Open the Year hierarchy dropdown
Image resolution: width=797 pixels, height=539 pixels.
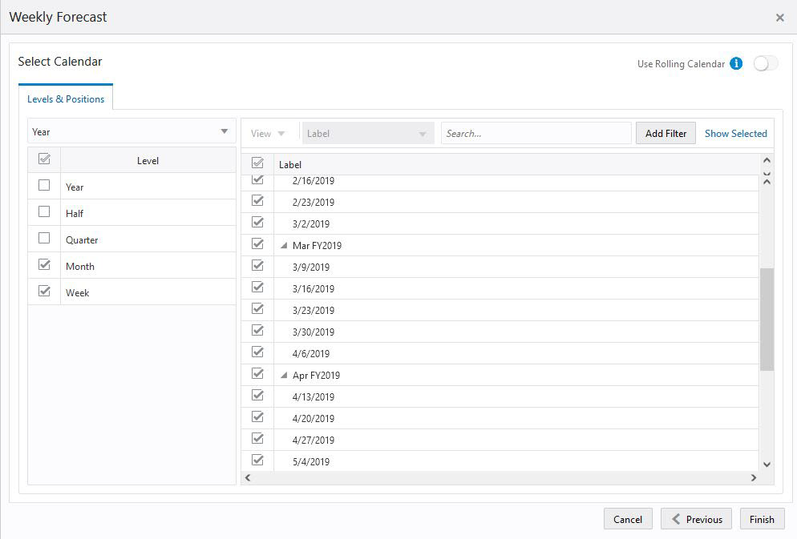225,130
